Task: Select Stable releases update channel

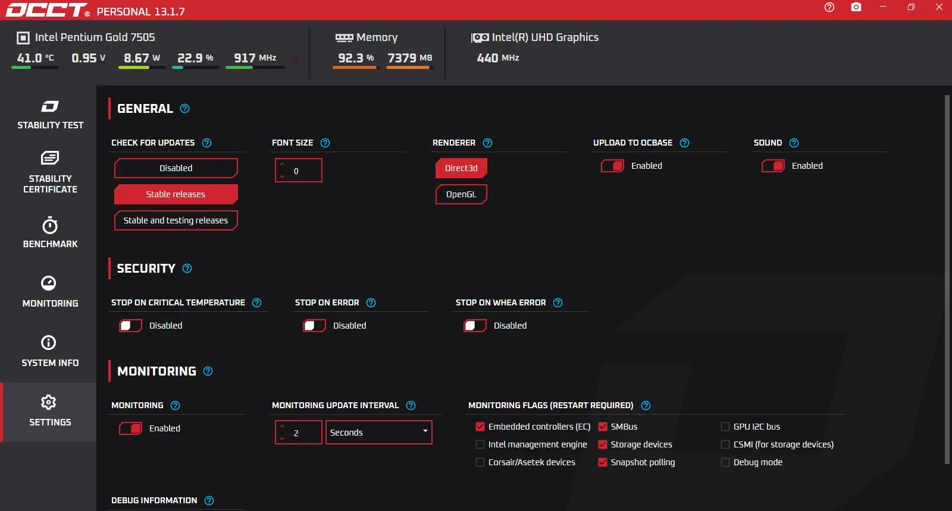Action: [x=176, y=195]
